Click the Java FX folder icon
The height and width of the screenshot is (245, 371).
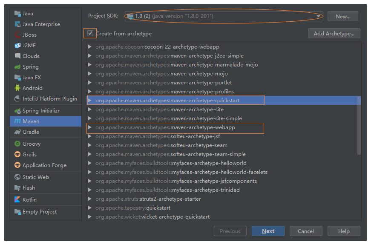pyautogui.click(x=17, y=78)
